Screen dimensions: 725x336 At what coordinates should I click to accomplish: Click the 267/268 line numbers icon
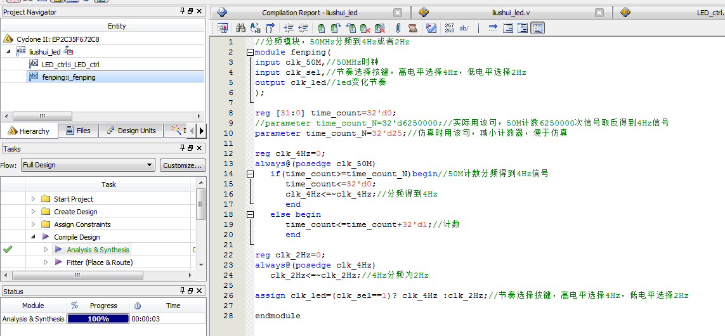click(x=449, y=28)
